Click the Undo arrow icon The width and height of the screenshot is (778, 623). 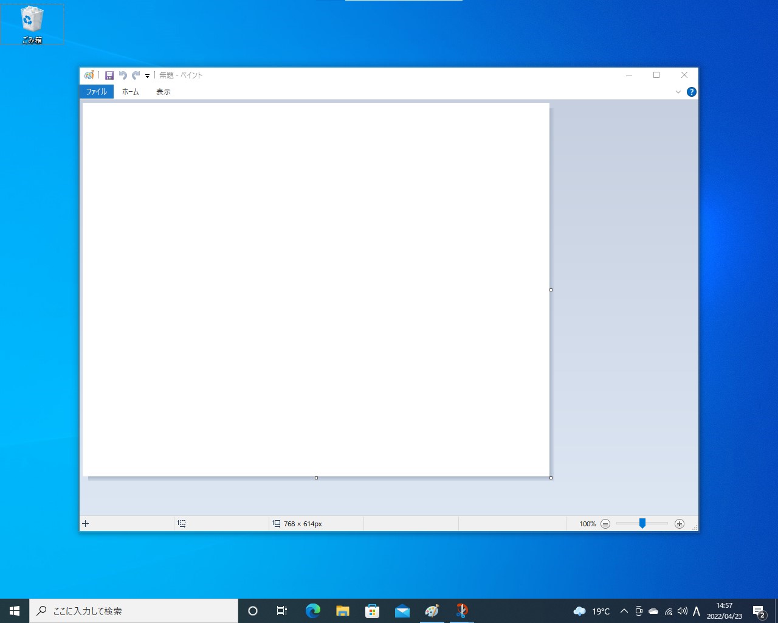[x=123, y=75]
